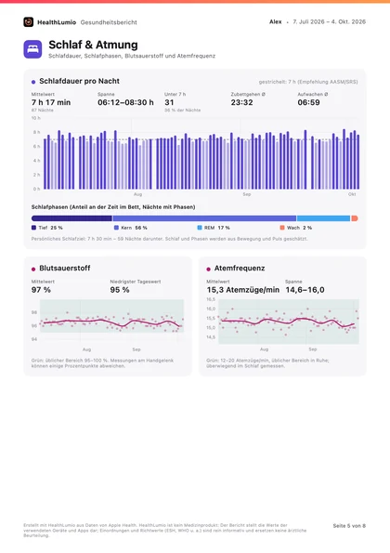The image size is (390, 553).
Task: Click the Atemfrequenz card heading
Action: click(x=240, y=268)
